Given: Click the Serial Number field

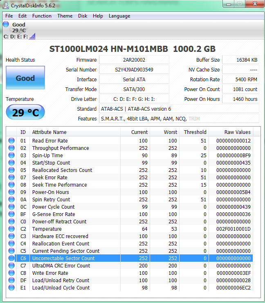Looking at the screenshot, I should pyautogui.click(x=134, y=70).
